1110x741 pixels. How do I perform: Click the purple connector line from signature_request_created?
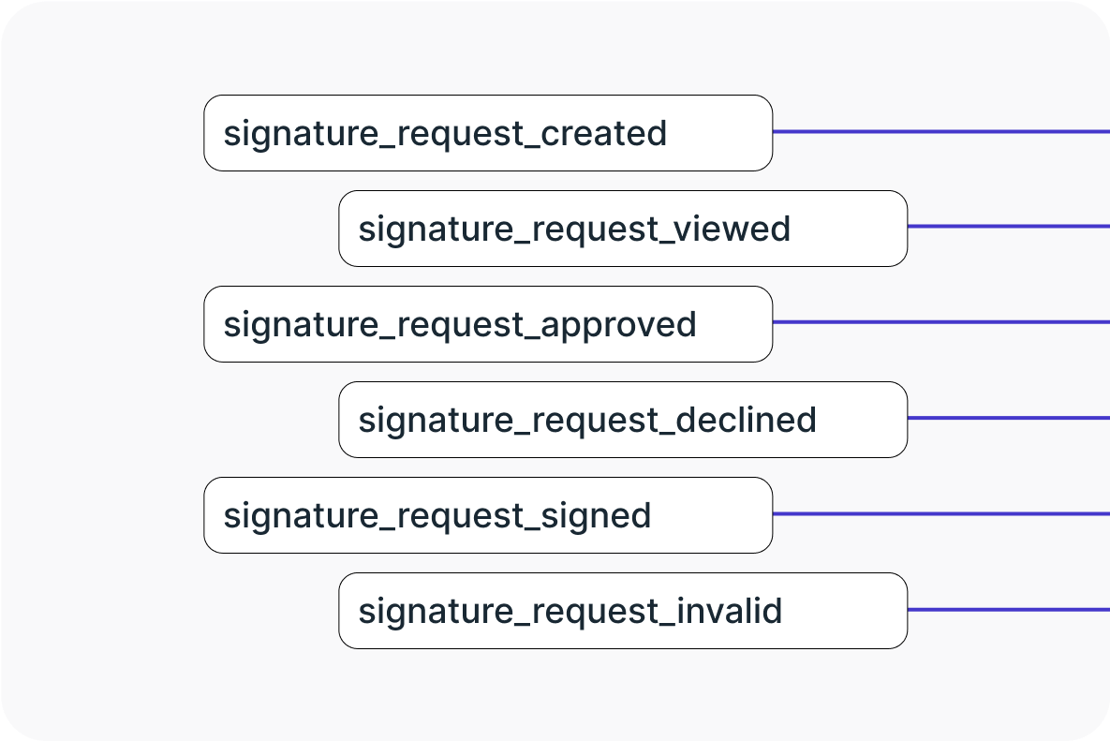tap(941, 132)
